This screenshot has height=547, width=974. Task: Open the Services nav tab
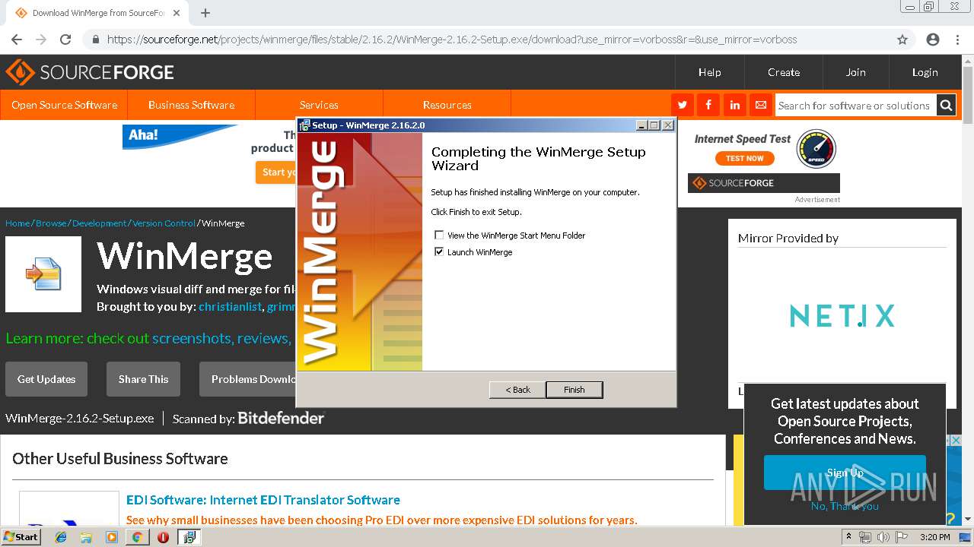pos(319,105)
